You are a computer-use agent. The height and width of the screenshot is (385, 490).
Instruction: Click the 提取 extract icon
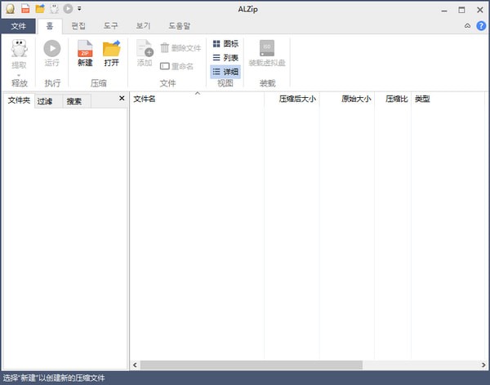(19, 50)
